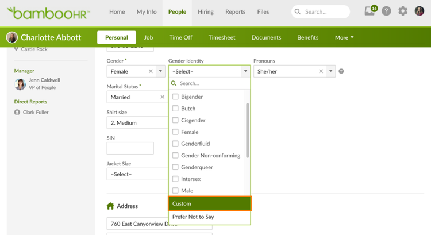The width and height of the screenshot is (431, 235).
Task: Check the Male option
Action: tap(175, 191)
